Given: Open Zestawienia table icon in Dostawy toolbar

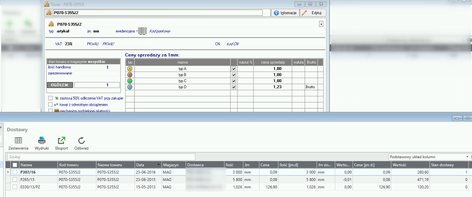Looking at the screenshot, I should 18,141.
